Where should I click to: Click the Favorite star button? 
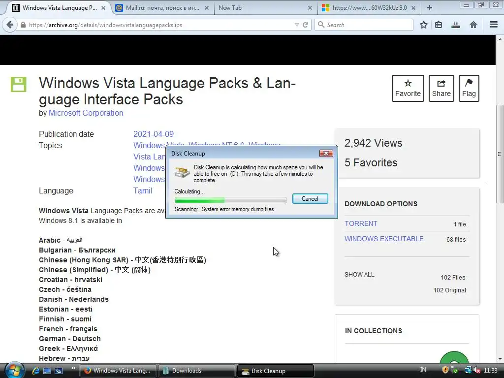coord(408,89)
